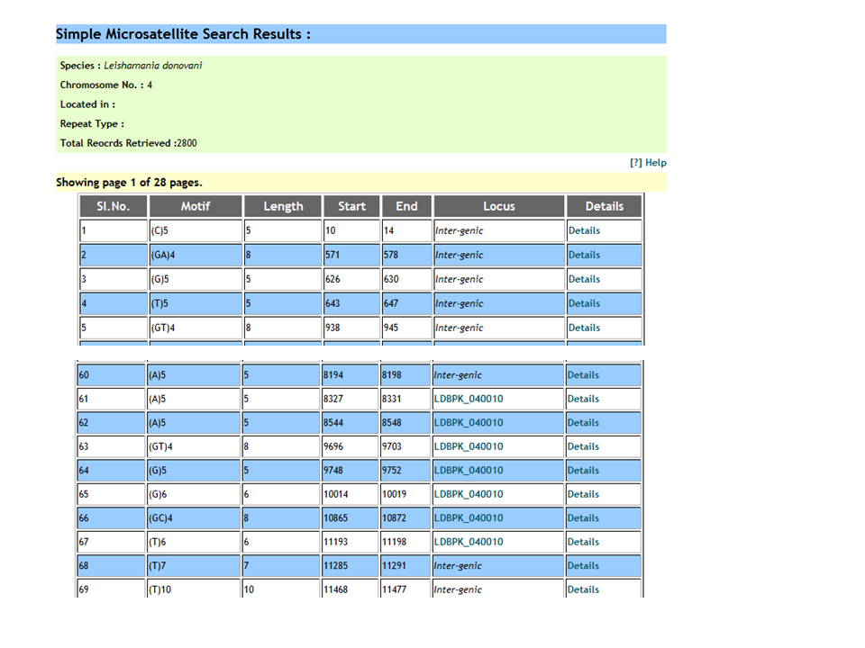Select the Sl.No. column header
Image resolution: width=865 pixels, height=648 pixels.
(114, 206)
